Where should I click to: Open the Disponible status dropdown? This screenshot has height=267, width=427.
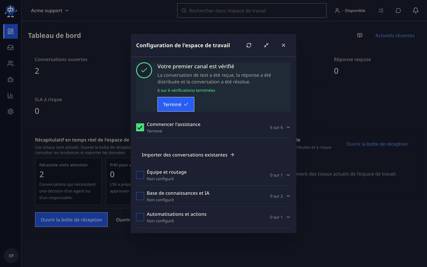(x=350, y=11)
